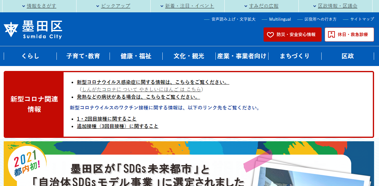Click the 2021 都内初! badge on banner

27,163
